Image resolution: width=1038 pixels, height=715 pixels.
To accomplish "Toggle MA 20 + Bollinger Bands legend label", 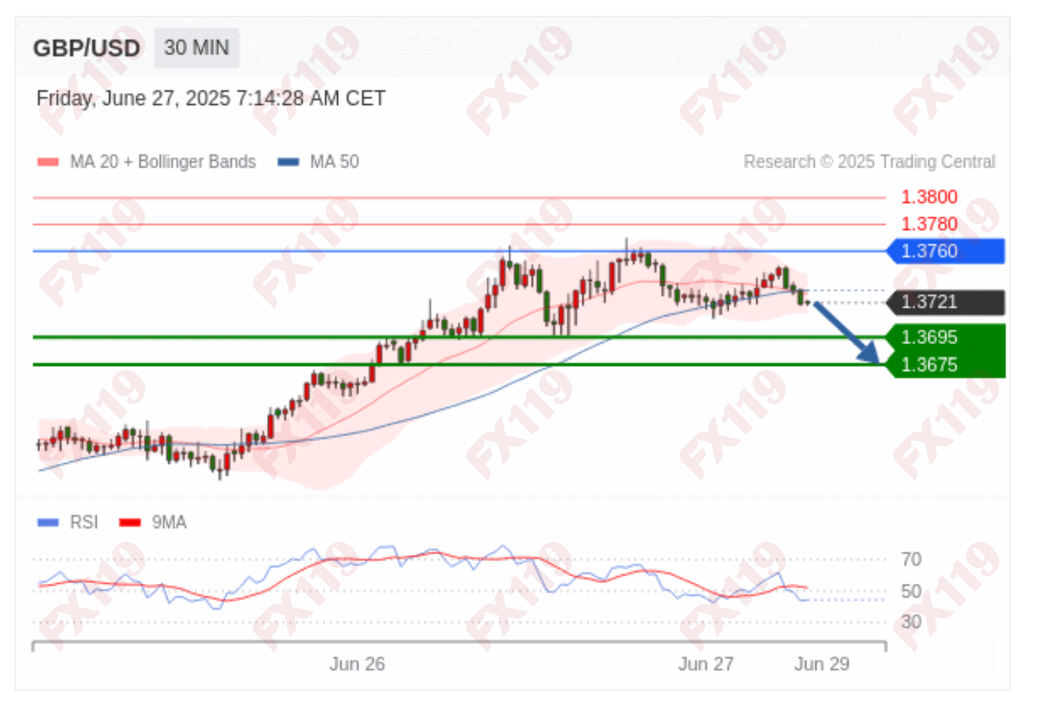I will pos(163,162).
